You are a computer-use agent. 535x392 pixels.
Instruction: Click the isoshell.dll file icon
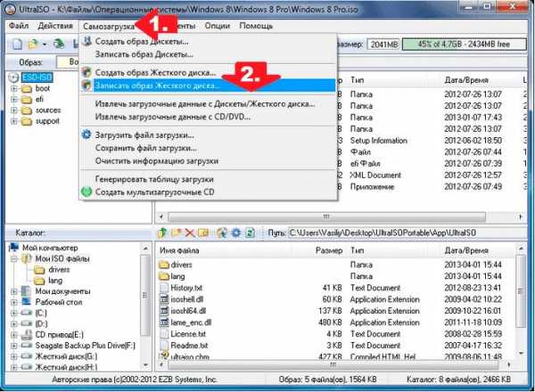(x=164, y=299)
